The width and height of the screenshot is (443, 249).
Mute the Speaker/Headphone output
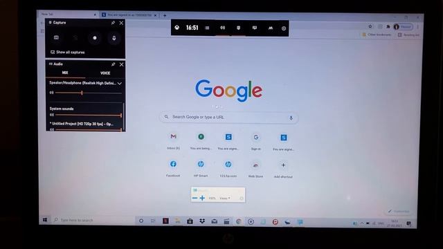point(51,93)
